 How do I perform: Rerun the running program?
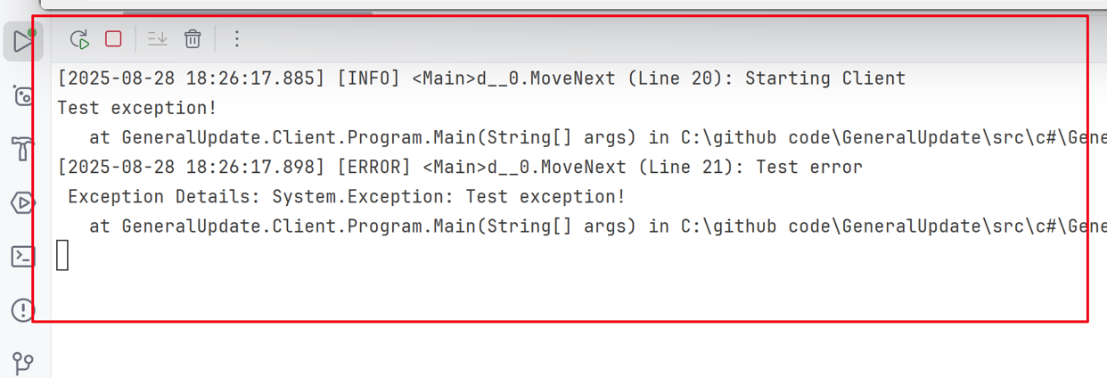(79, 39)
